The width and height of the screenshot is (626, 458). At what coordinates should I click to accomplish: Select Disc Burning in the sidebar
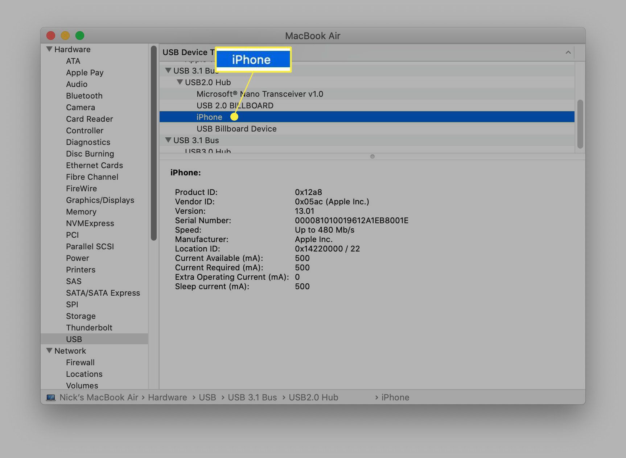click(x=90, y=154)
